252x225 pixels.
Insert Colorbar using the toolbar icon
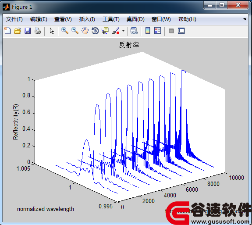(148, 31)
